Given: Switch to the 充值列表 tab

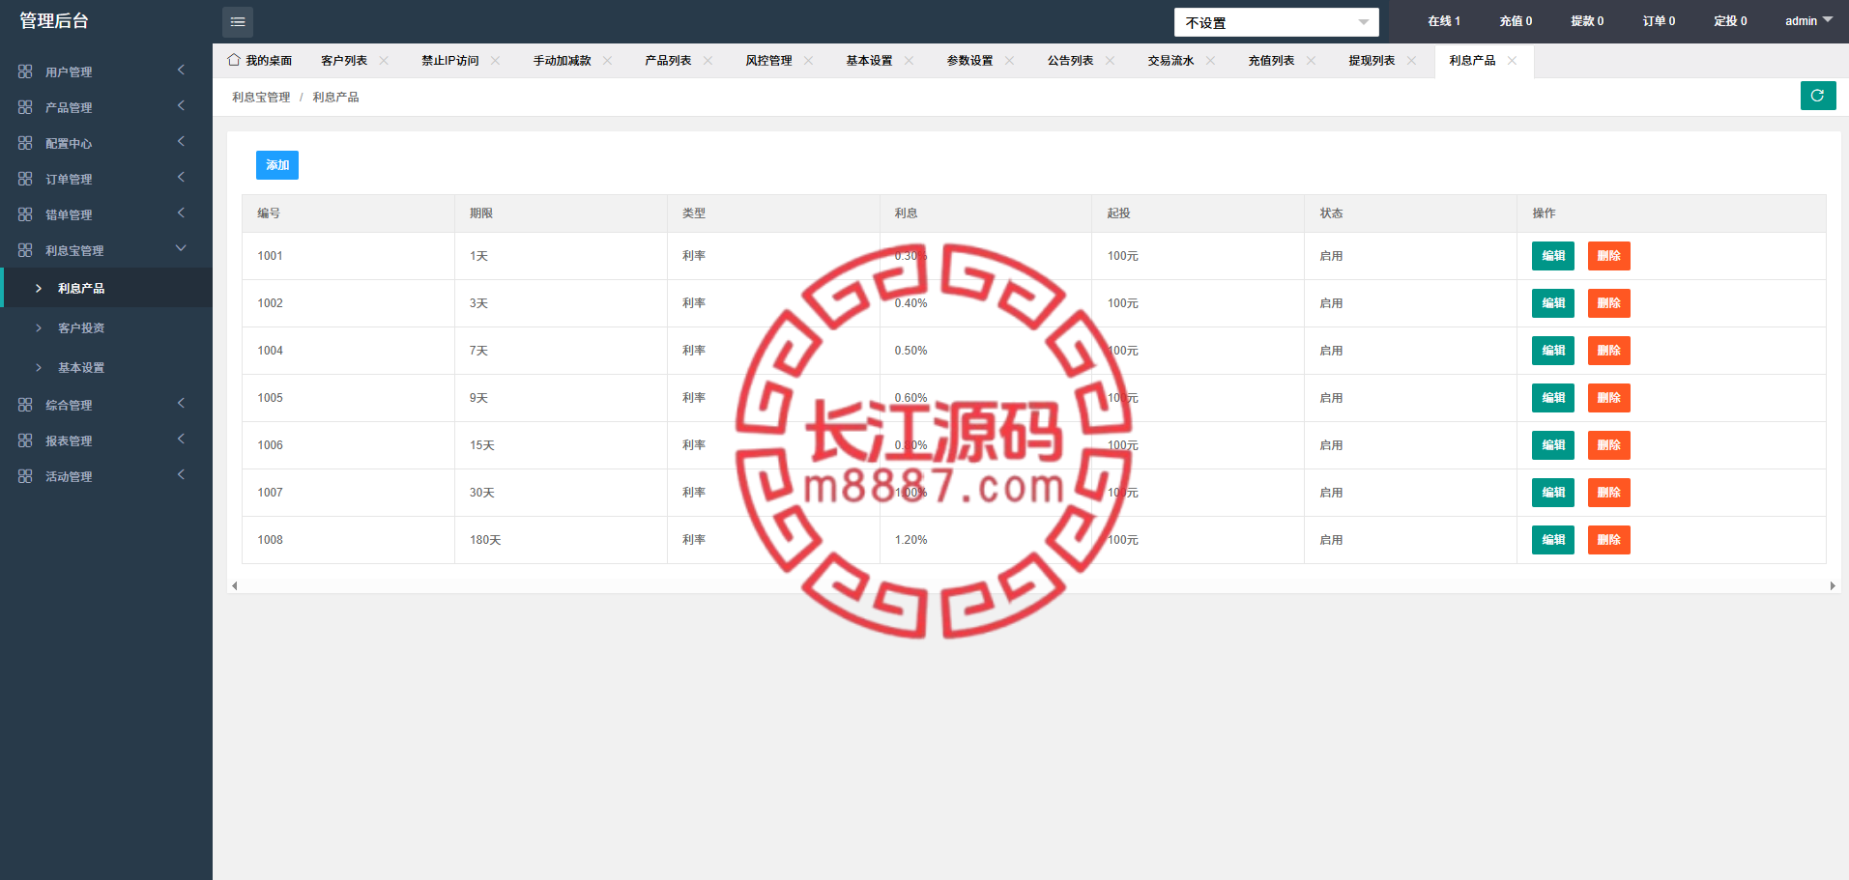Looking at the screenshot, I should point(1271,60).
